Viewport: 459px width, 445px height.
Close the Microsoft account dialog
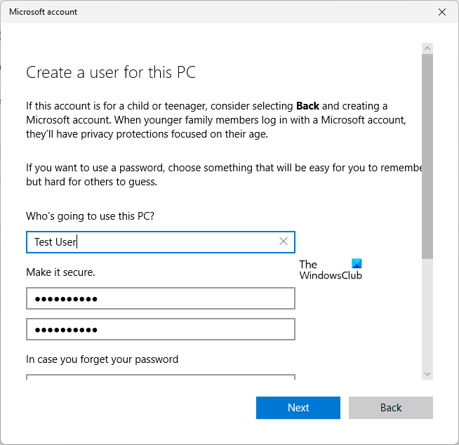point(441,12)
